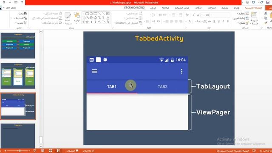Click thumbnail pane scroll up arrow
This screenshot has width=272, height=153.
[41, 31]
